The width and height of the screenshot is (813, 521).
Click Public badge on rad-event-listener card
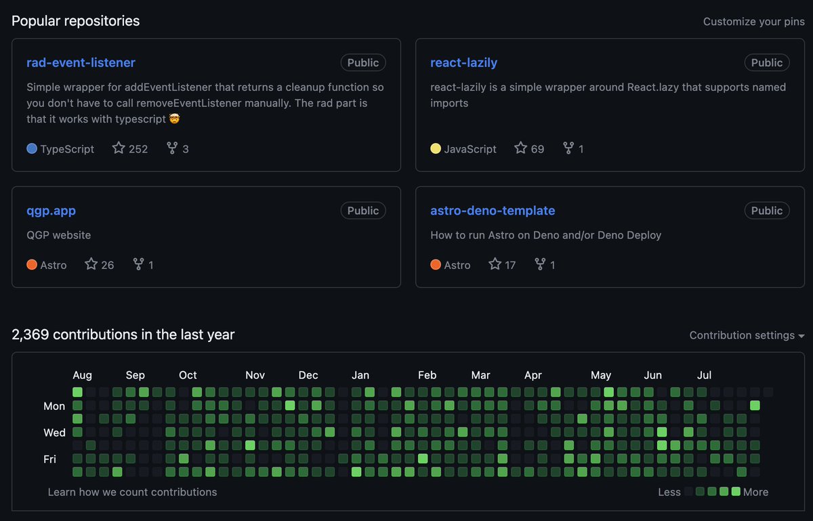[x=363, y=63]
